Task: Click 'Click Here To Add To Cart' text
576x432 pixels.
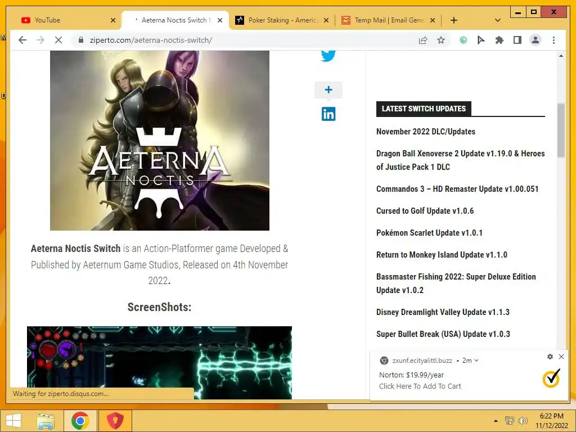Action: click(x=420, y=386)
